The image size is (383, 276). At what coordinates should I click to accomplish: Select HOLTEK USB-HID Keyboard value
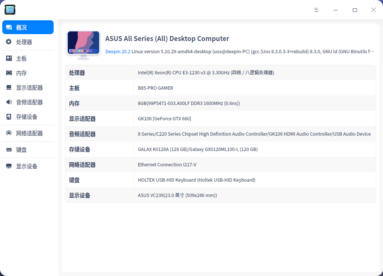(x=196, y=180)
